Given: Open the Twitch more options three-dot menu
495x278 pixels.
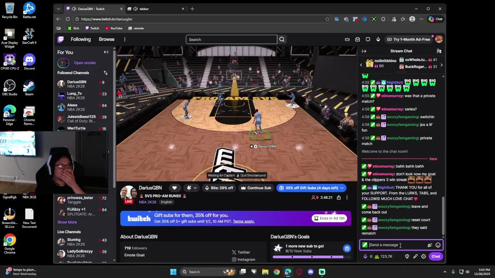Looking at the screenshot, I should (125, 39).
